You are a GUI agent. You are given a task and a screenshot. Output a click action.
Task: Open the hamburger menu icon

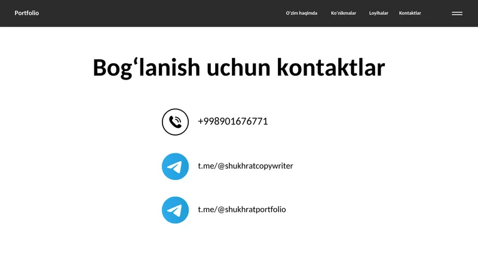(x=457, y=13)
